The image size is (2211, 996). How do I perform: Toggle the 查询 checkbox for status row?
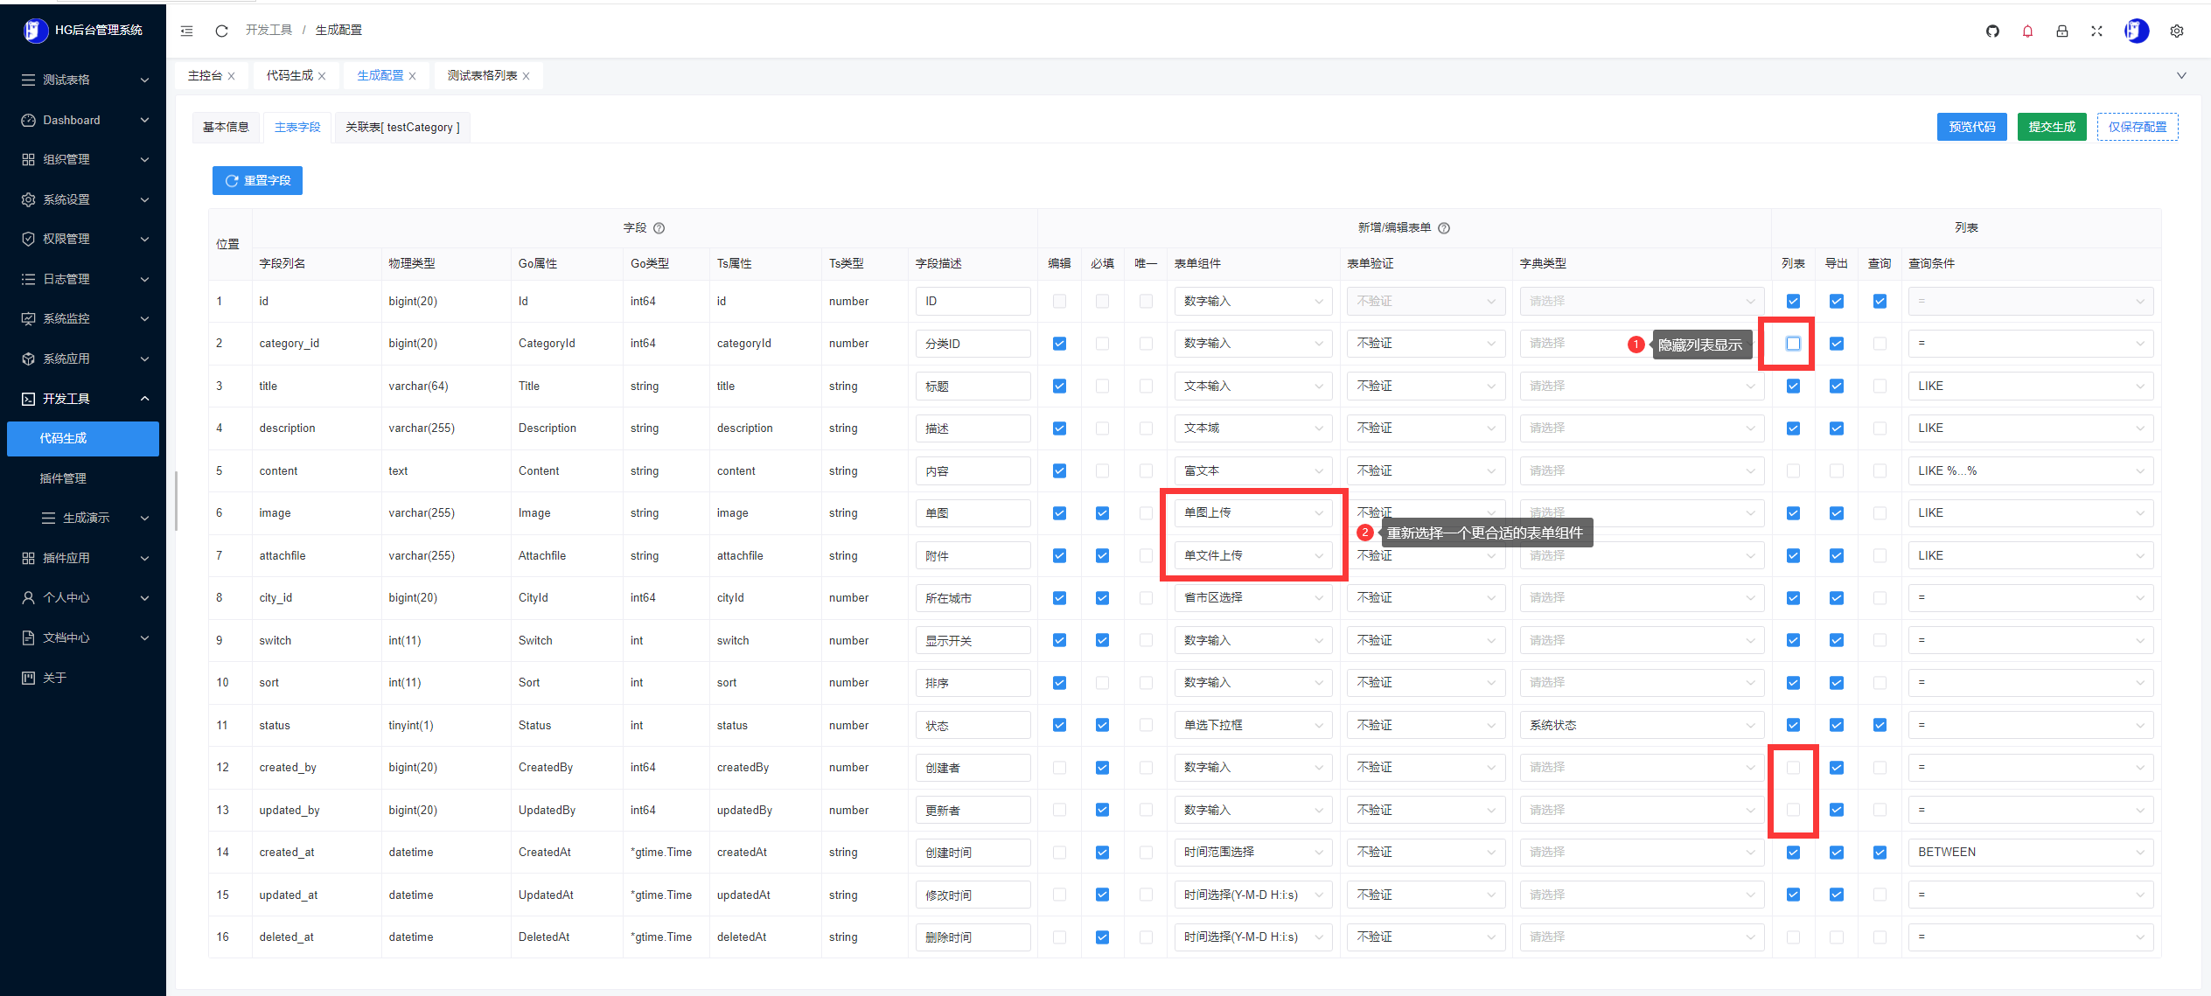click(1880, 726)
